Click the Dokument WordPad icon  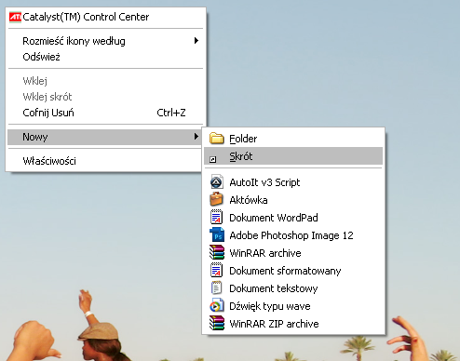[x=217, y=217]
